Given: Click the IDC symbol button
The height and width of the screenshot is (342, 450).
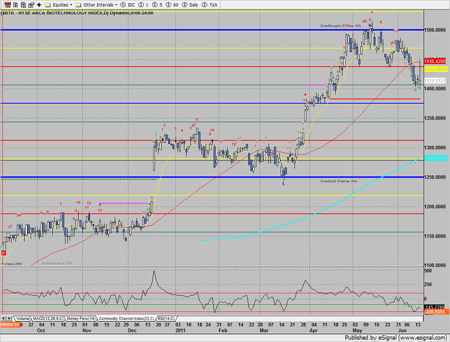Looking at the screenshot, I should click(x=128, y=5).
